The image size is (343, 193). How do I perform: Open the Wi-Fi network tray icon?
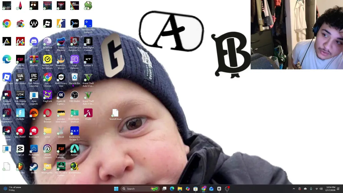pyautogui.click(x=316, y=189)
